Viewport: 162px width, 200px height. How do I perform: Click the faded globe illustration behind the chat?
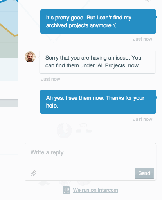(65, 130)
